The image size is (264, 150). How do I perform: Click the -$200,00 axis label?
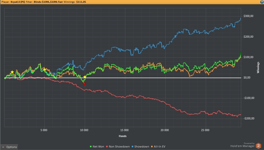(249, 118)
